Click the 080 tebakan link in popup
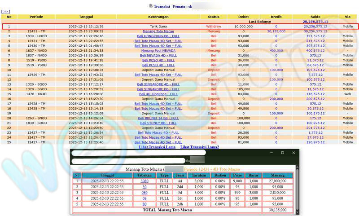 point(144,192)
